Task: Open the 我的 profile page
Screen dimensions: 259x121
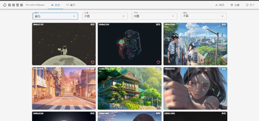Action: 220,5
